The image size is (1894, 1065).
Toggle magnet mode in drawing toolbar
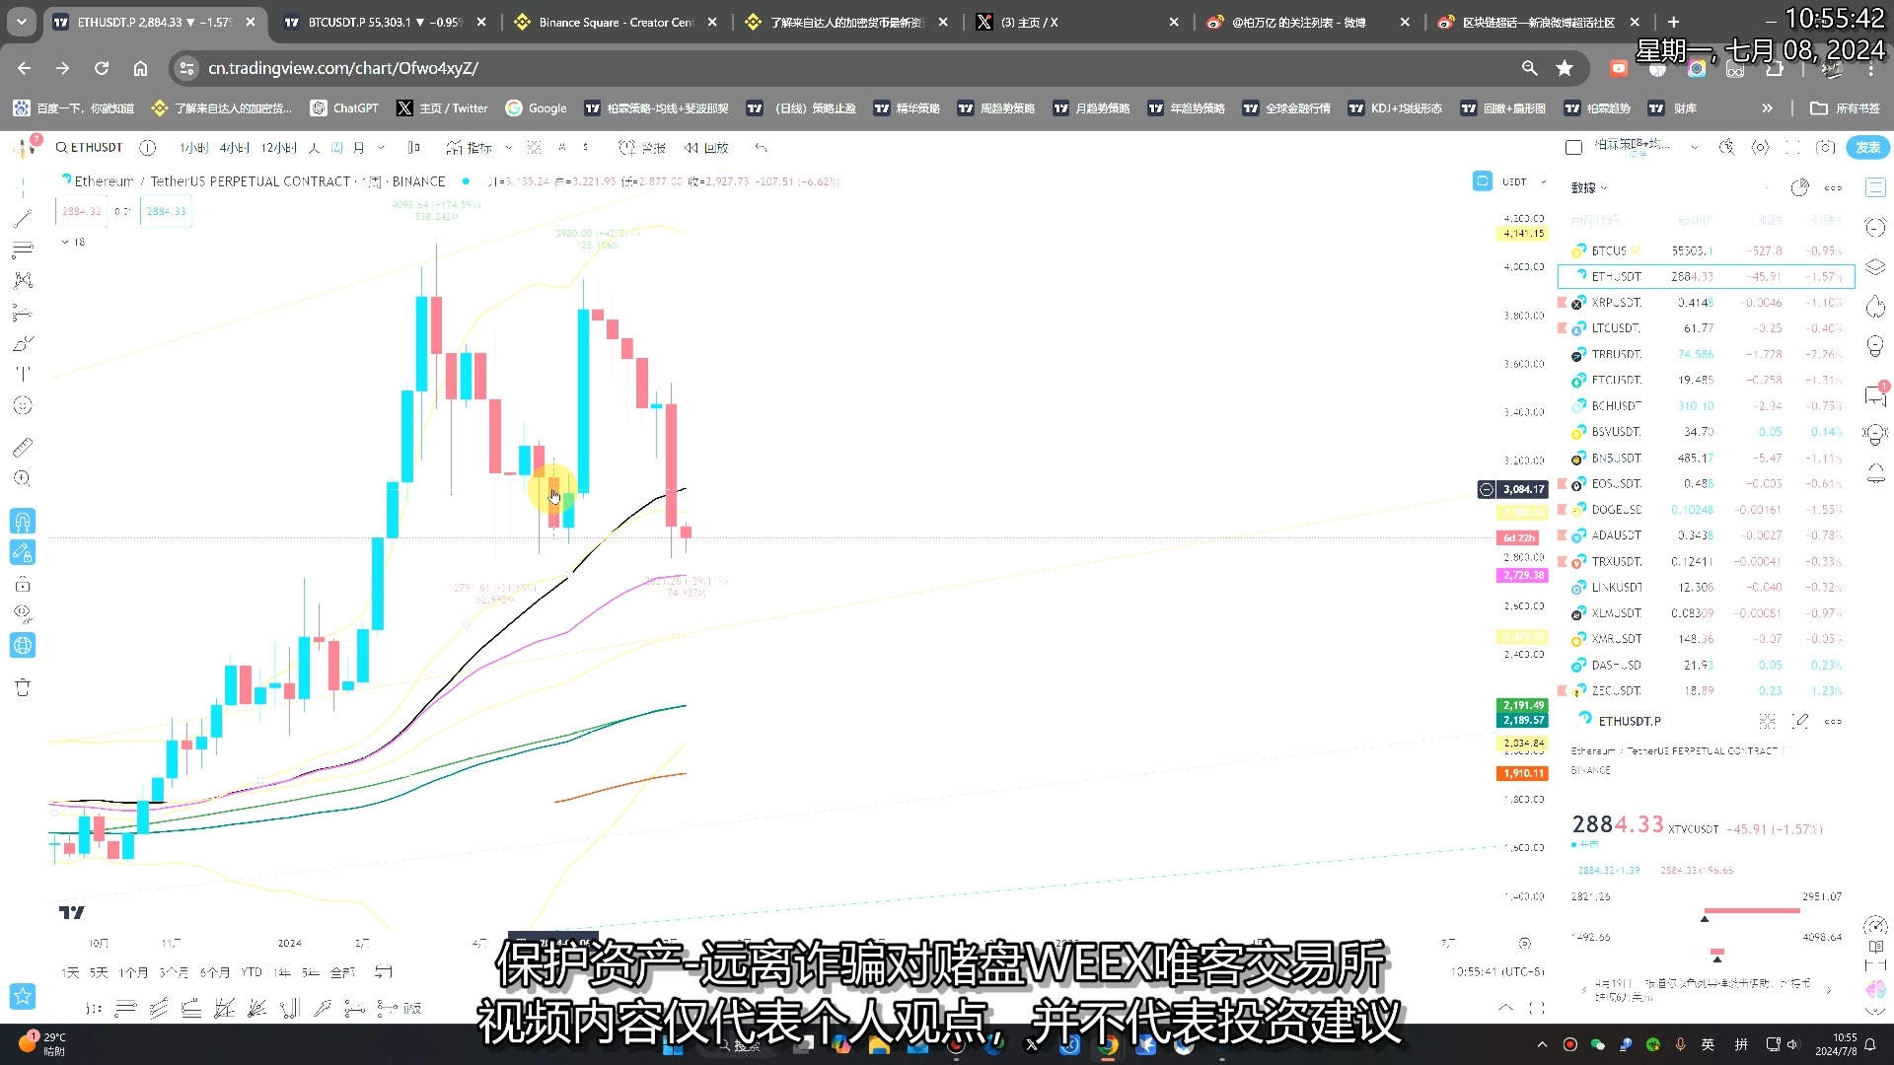[x=22, y=521]
